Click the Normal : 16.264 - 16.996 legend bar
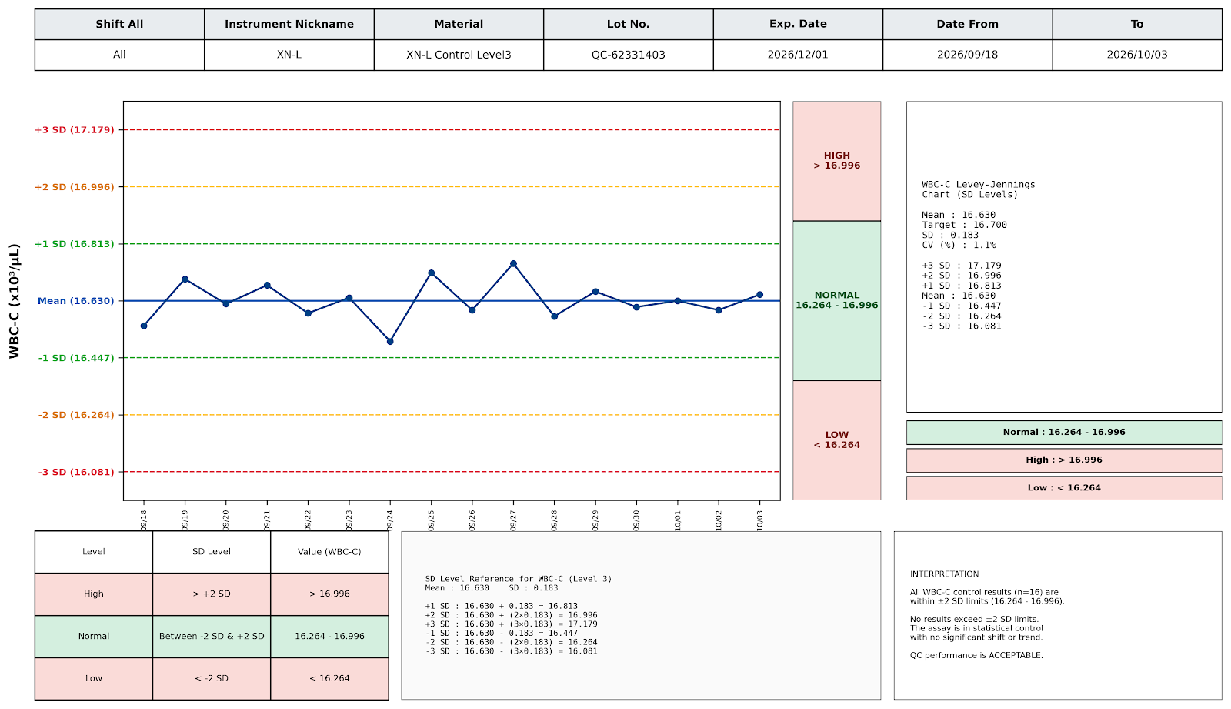 1064,432
